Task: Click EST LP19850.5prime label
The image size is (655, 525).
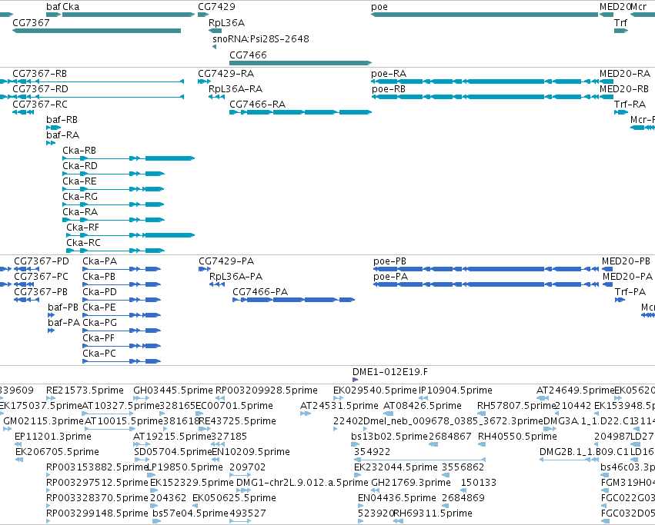Action: click(185, 467)
